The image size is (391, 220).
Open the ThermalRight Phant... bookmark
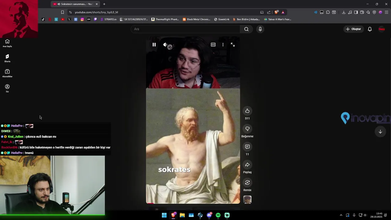pos(165,19)
